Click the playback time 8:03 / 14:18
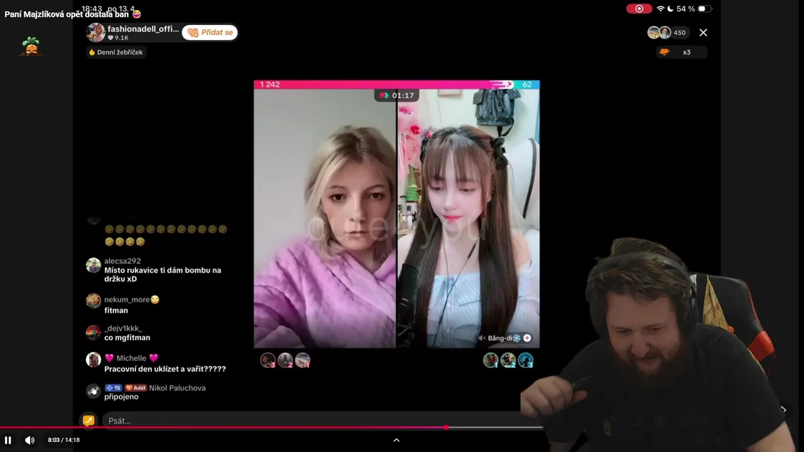Viewport: 804px width, 452px height. (x=64, y=440)
